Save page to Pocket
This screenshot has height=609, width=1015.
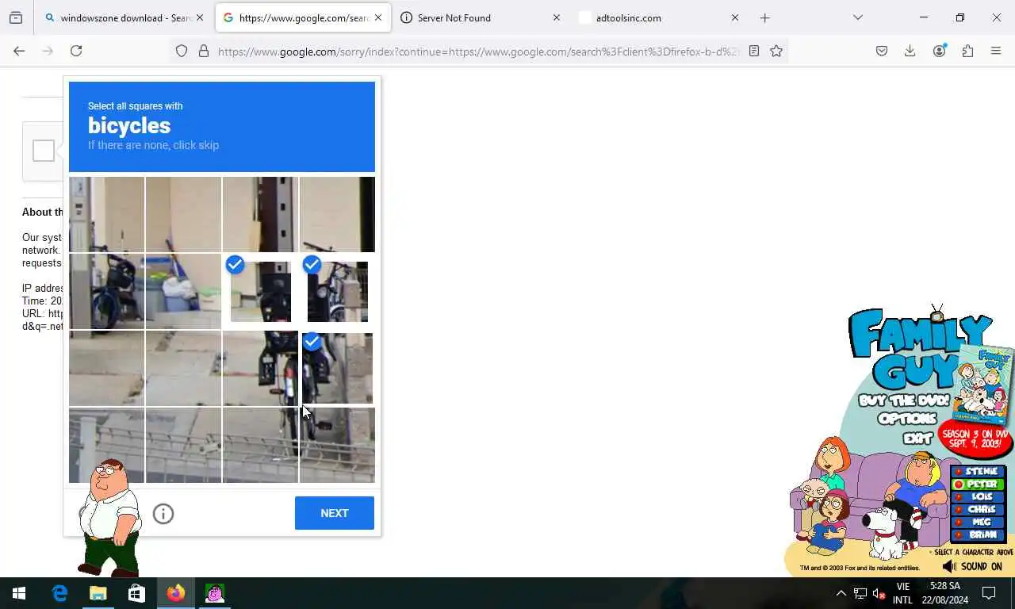click(x=882, y=51)
